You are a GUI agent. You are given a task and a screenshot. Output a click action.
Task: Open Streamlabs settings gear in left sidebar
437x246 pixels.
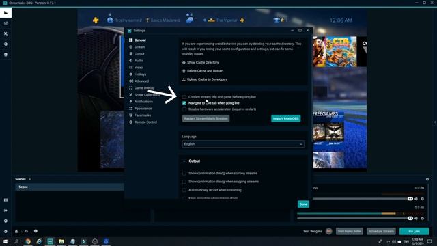click(x=5, y=231)
